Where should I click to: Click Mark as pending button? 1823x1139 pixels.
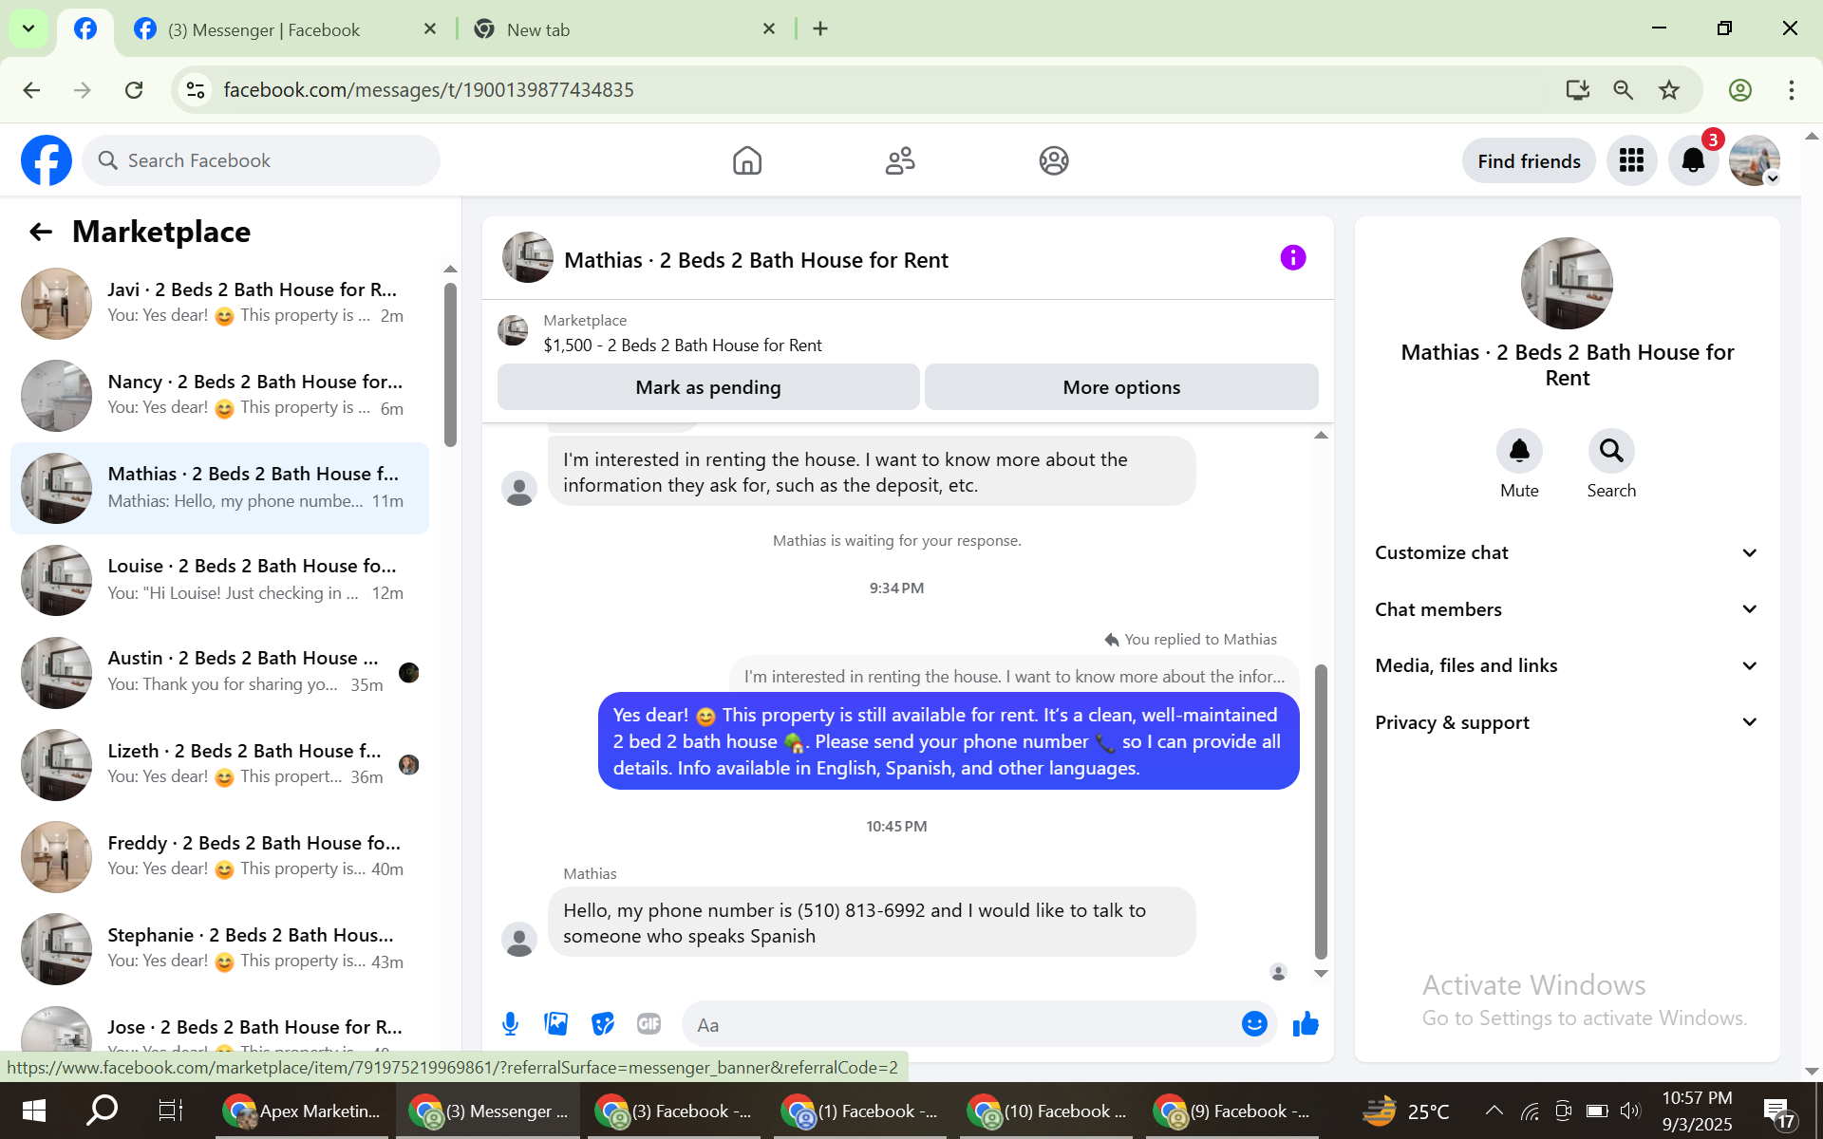pyautogui.click(x=708, y=387)
